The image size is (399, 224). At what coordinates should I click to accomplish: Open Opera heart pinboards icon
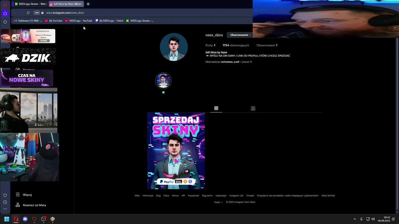click(x=5, y=195)
